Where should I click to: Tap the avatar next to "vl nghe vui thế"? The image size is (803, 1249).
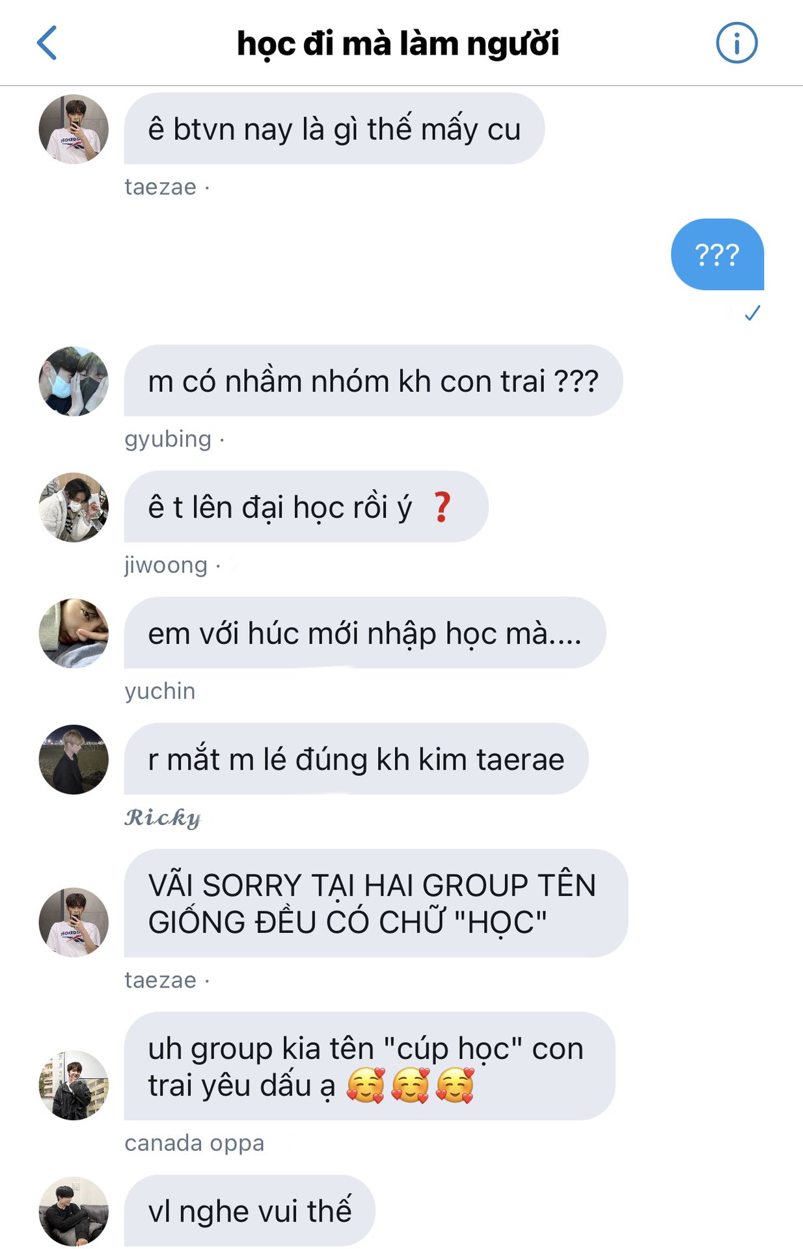pos(74,1211)
